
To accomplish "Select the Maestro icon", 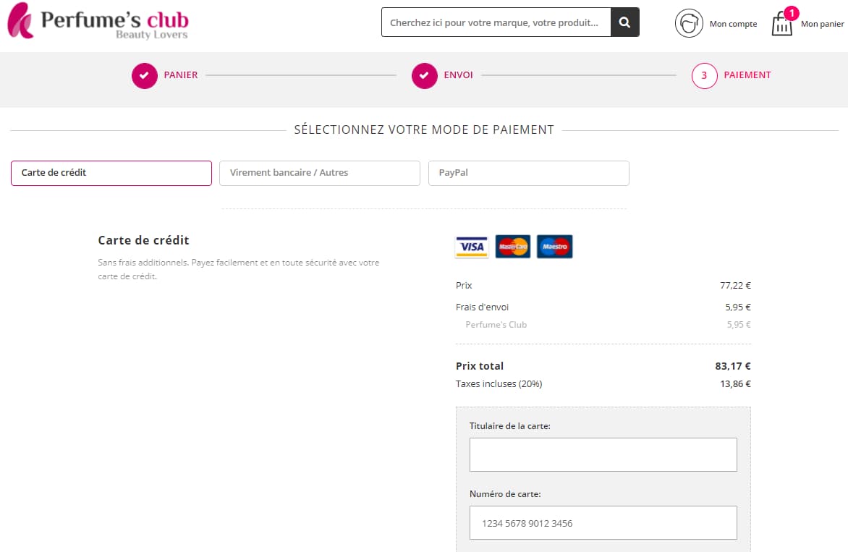I will pyautogui.click(x=554, y=247).
